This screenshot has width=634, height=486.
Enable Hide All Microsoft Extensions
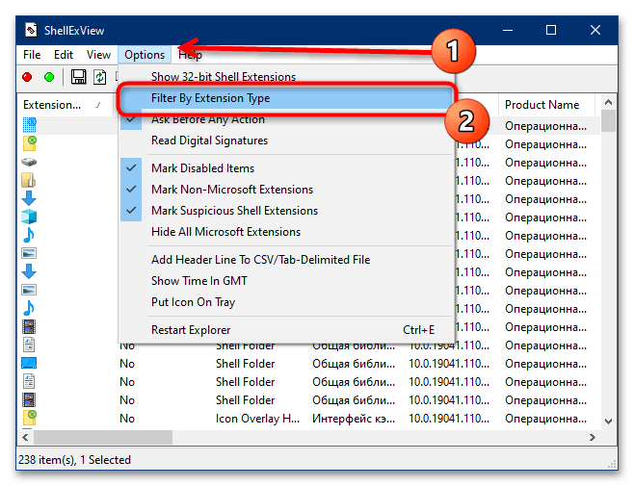(286, 232)
